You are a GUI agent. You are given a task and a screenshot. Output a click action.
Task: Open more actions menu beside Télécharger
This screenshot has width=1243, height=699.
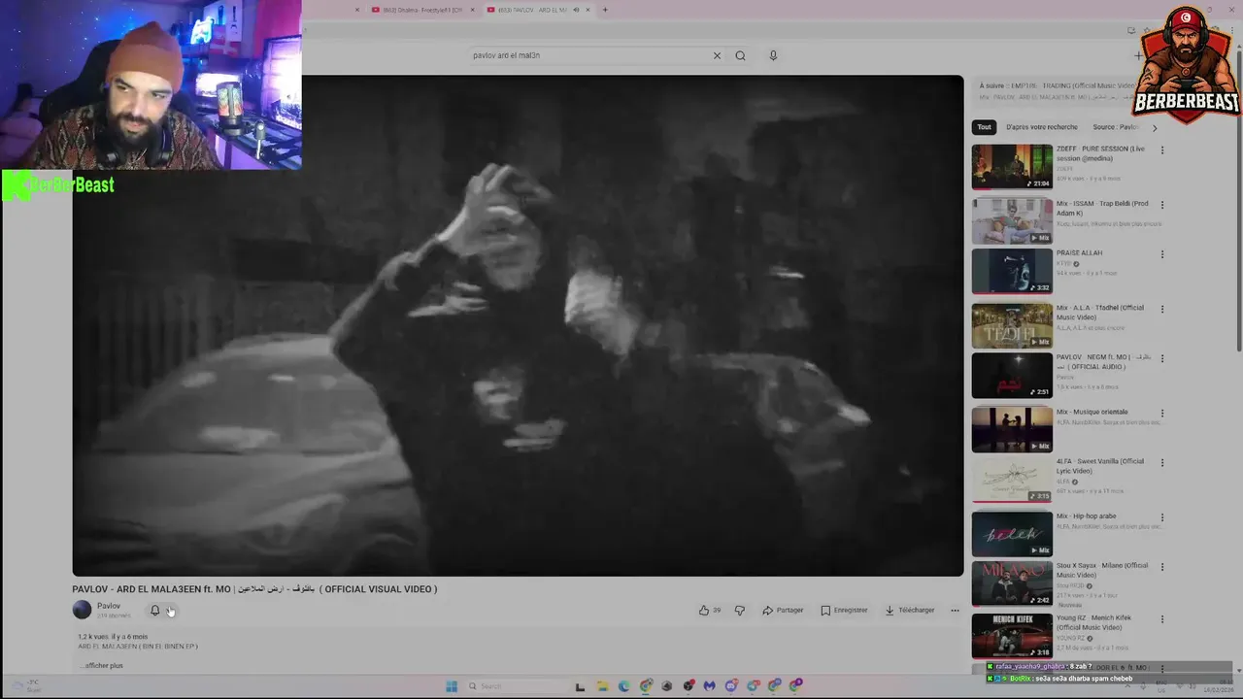pyautogui.click(x=955, y=610)
